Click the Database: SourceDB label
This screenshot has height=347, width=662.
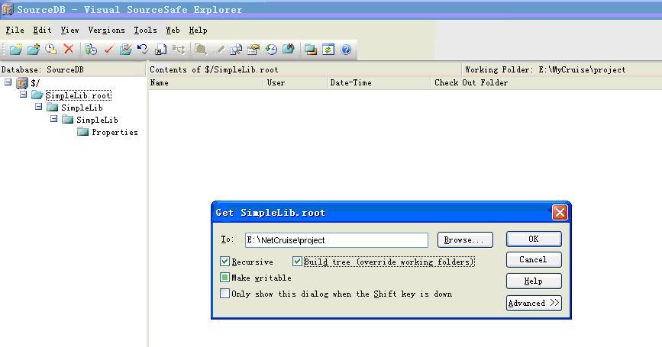pyautogui.click(x=42, y=69)
